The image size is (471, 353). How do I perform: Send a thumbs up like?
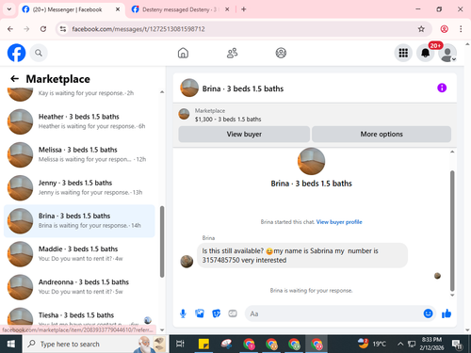[447, 313]
